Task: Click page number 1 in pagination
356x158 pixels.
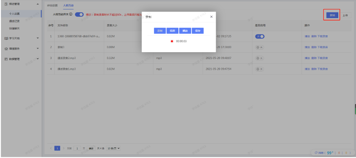Action: (x=57, y=148)
